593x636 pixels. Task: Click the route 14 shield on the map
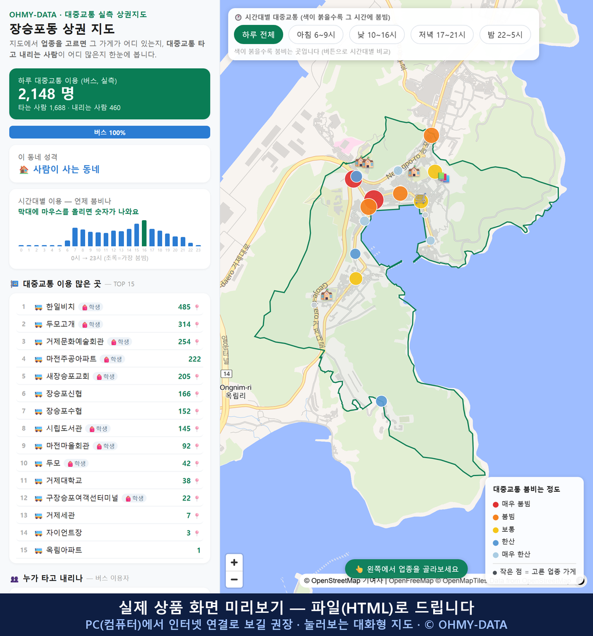click(226, 374)
